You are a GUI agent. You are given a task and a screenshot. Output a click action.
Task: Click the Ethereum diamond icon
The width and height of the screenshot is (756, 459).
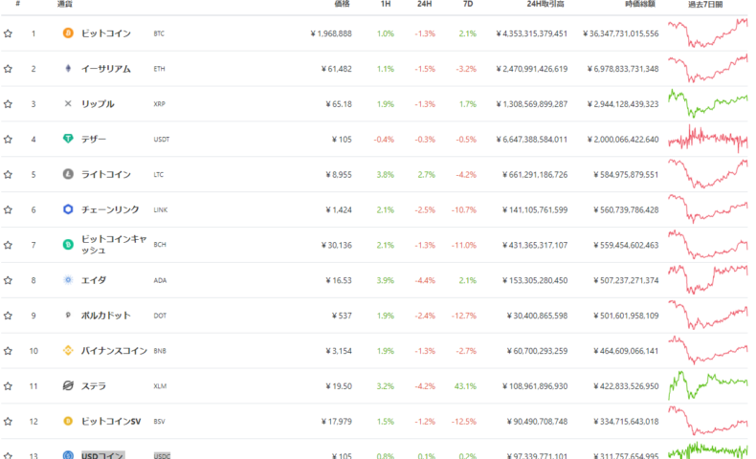[x=68, y=69]
